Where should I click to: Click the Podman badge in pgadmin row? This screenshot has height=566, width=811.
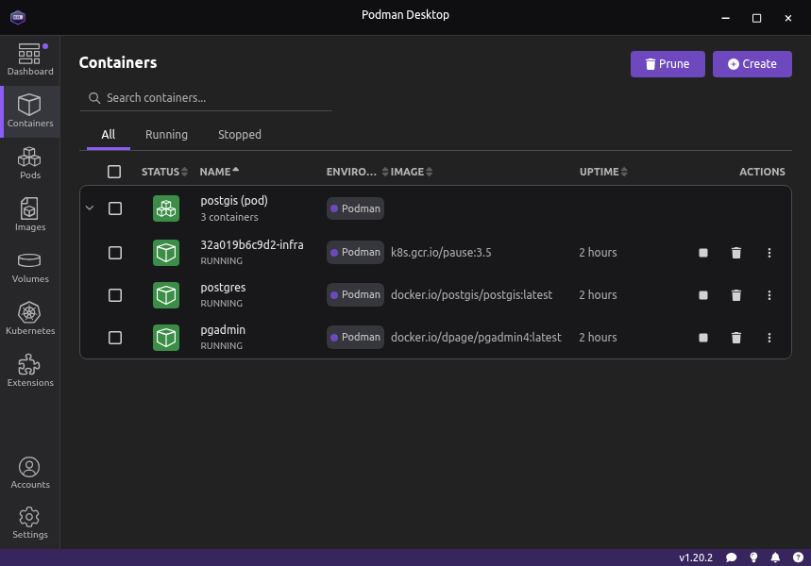355,337
